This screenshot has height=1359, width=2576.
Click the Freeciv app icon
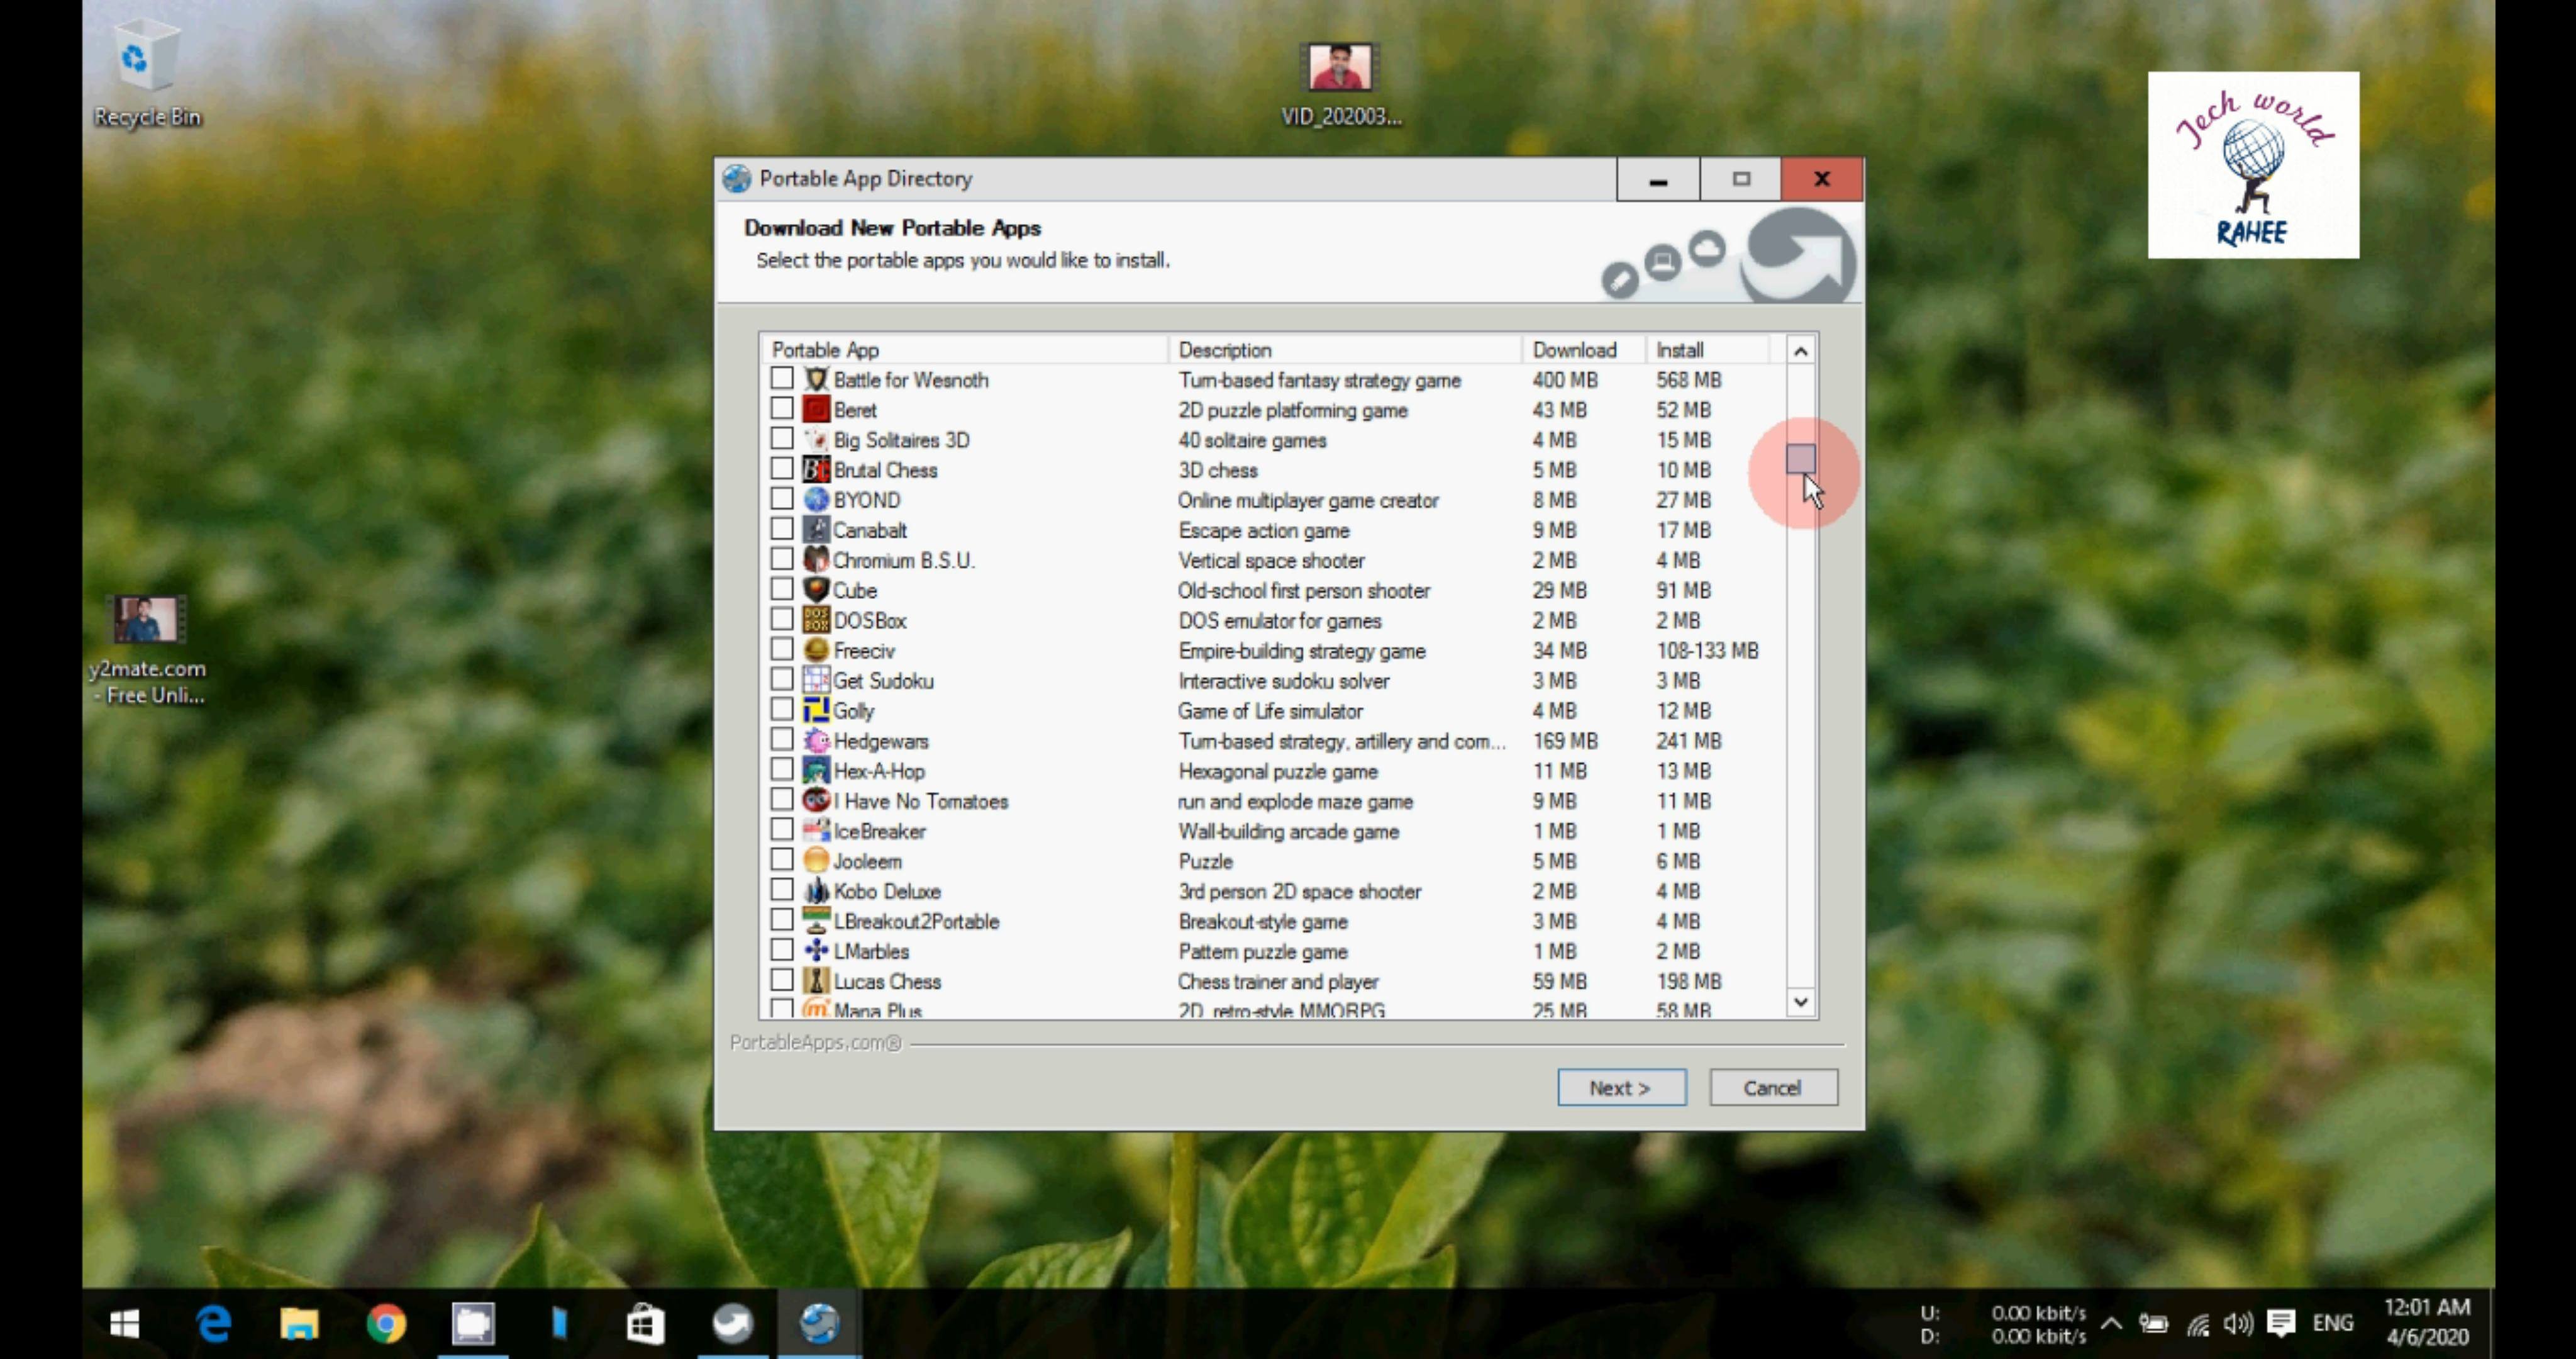click(816, 651)
